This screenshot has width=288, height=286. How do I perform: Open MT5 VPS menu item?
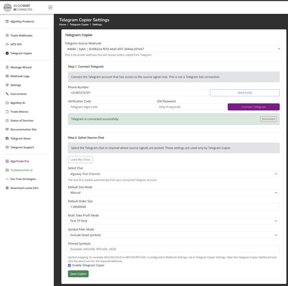pos(16,44)
